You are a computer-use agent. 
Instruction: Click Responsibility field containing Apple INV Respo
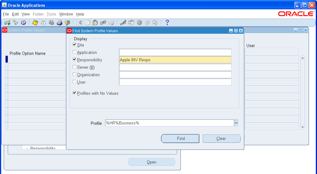click(175, 60)
